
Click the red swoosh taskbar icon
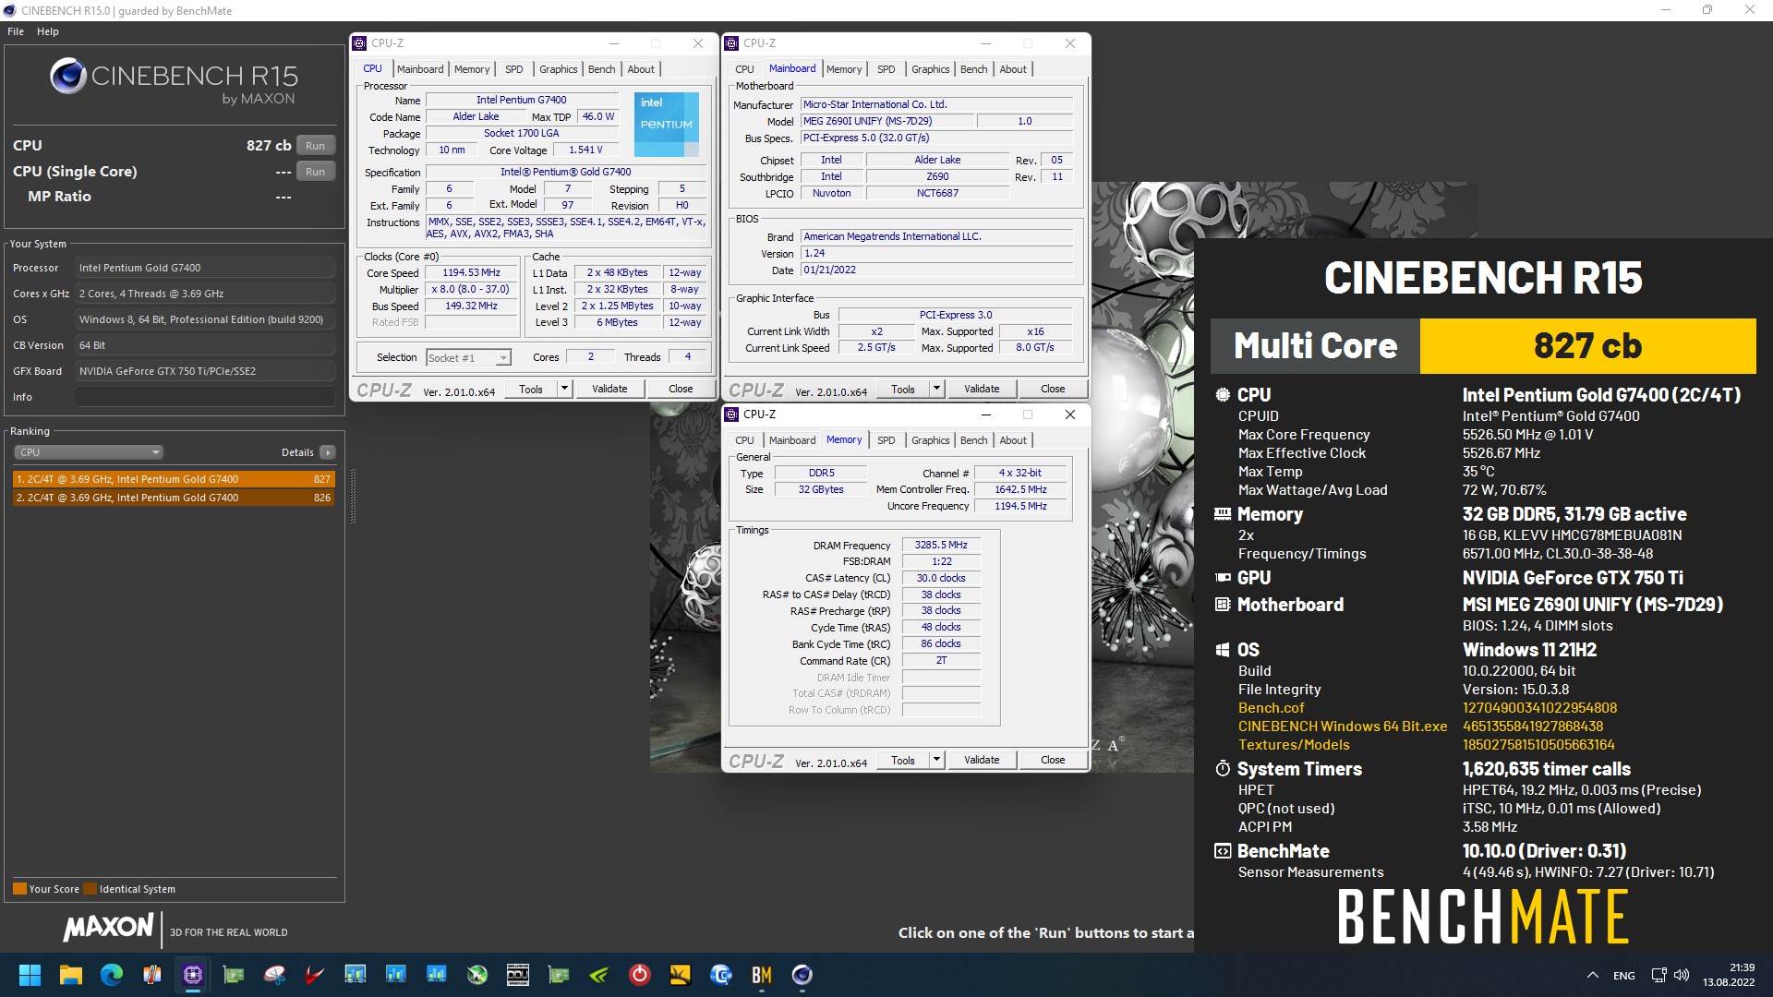coord(315,975)
